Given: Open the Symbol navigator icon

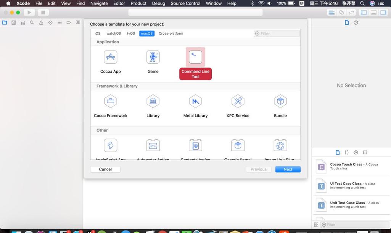Looking at the screenshot, I should (23, 23).
